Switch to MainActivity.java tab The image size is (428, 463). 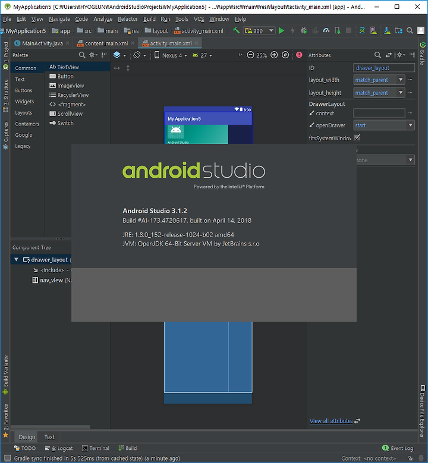click(x=42, y=43)
